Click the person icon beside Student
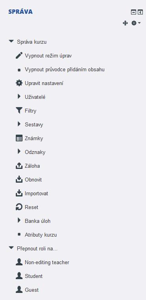The width and height of the screenshot is (146, 300). click(19, 276)
